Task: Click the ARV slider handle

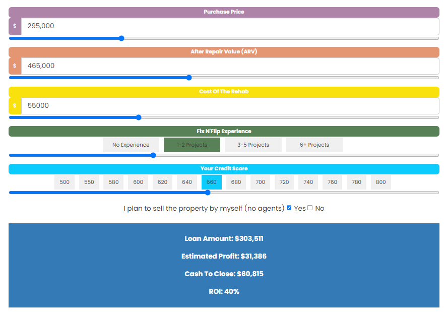Action: (189, 78)
